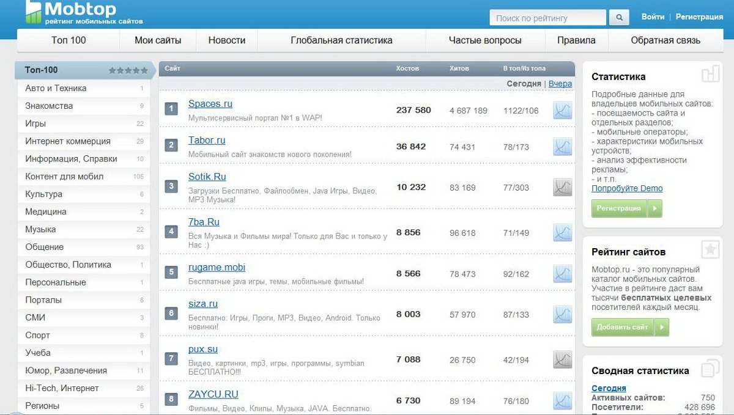Click the arrow on the Добавить сайт button
Image resolution: width=734 pixels, height=415 pixels.
(x=662, y=327)
